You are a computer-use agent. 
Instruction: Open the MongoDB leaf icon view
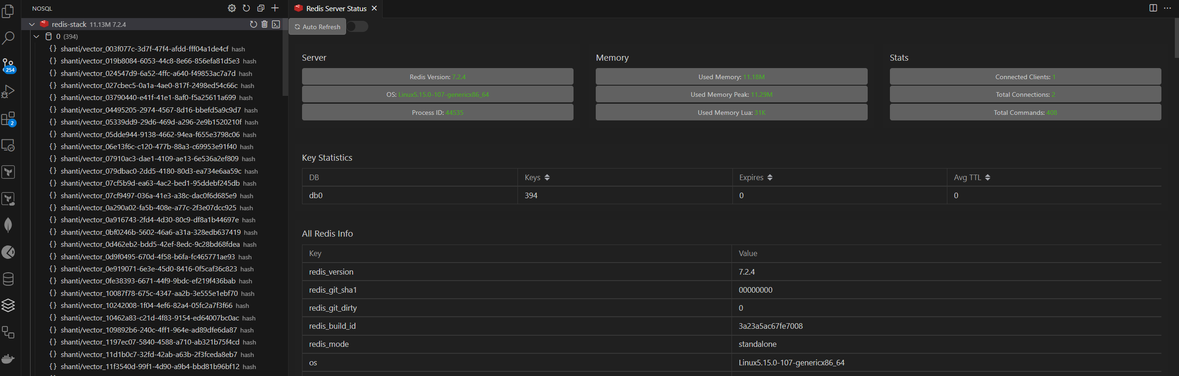tap(8, 225)
